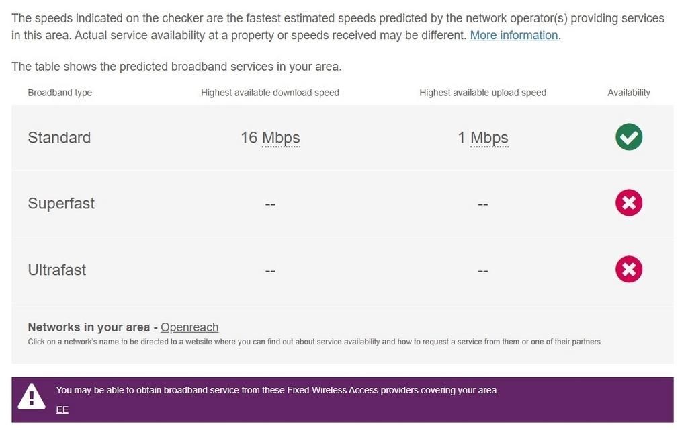This screenshot has height=435, width=688.
Task: Click the Superfast broadband type row label
Action: 61,204
